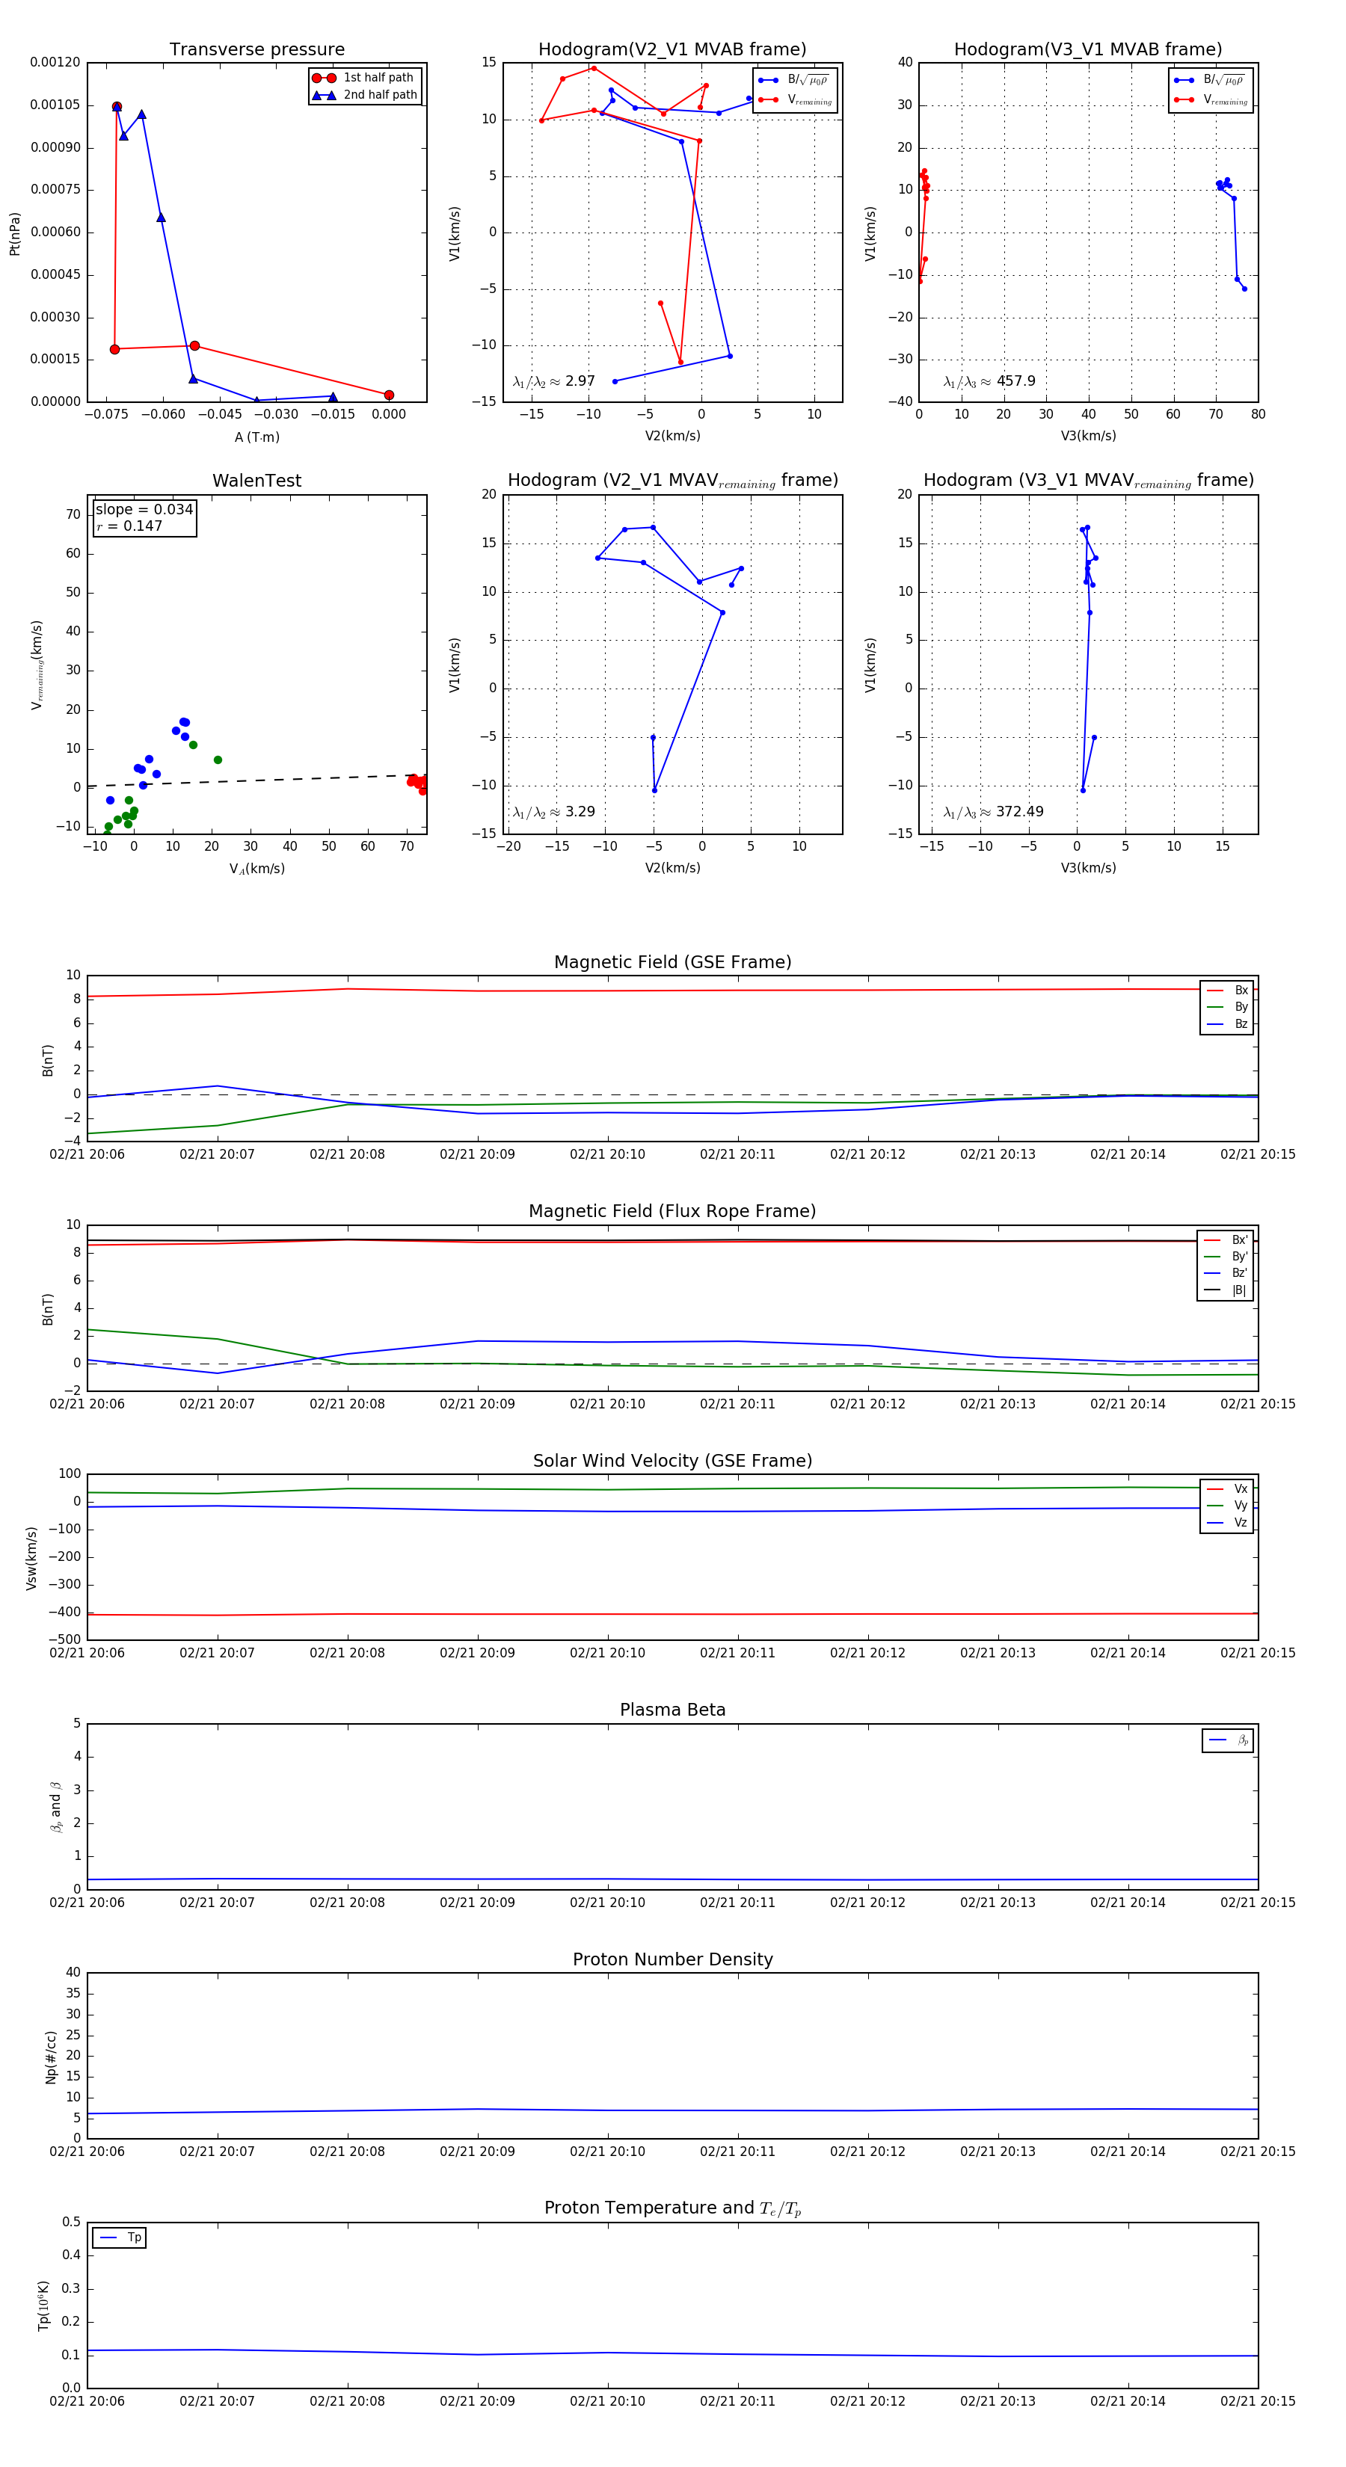Image resolution: width=1346 pixels, height=2467 pixels.
Task: Select the 'Vz' legend entry
Action: pos(1228,1524)
